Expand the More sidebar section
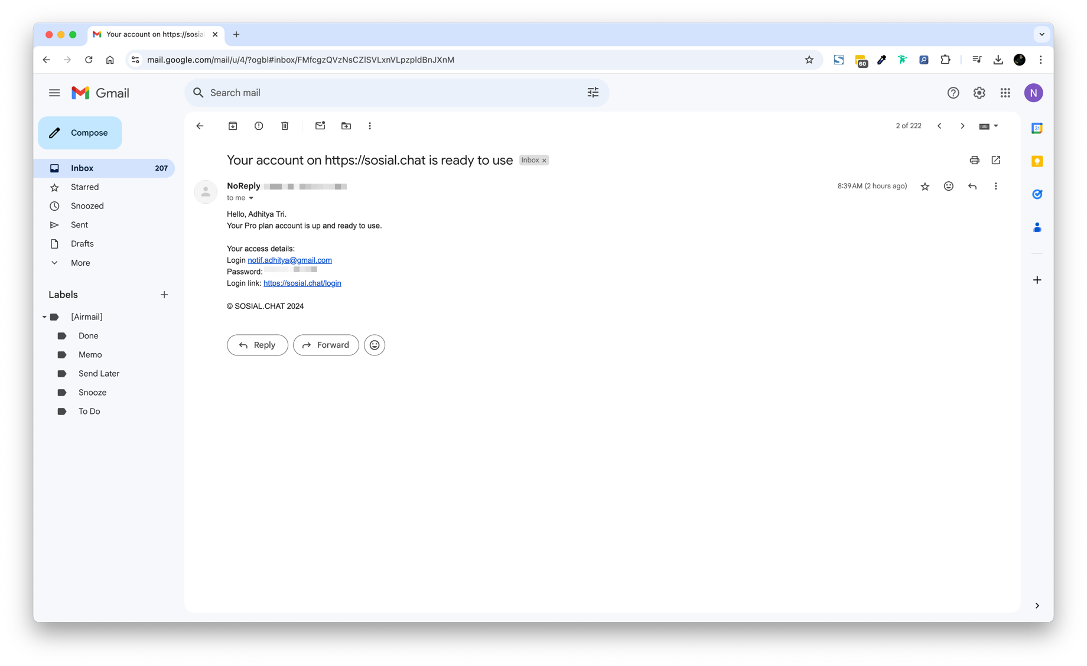The height and width of the screenshot is (666, 1087). point(80,263)
